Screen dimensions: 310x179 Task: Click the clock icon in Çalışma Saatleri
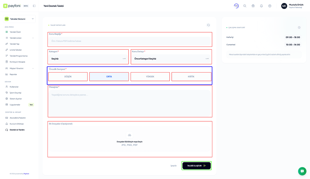click(x=299, y=27)
